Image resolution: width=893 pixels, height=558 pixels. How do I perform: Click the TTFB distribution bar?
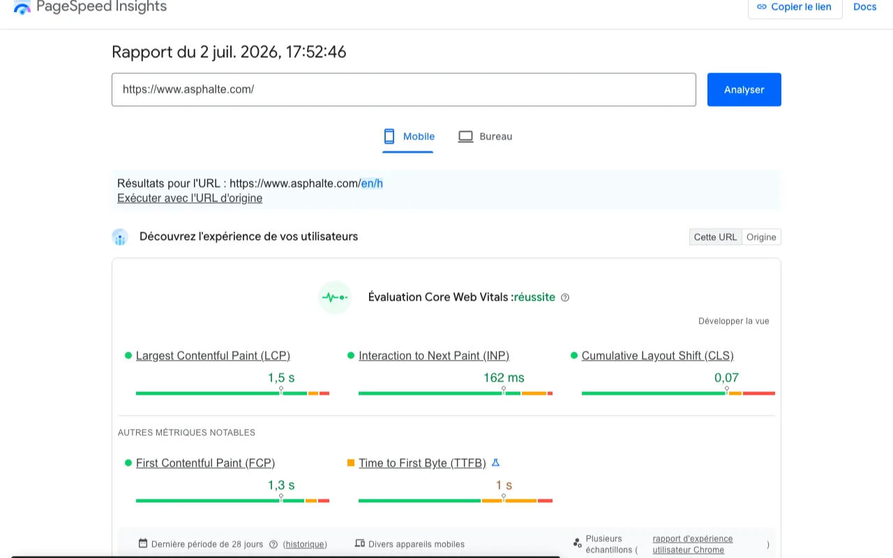[456, 501]
